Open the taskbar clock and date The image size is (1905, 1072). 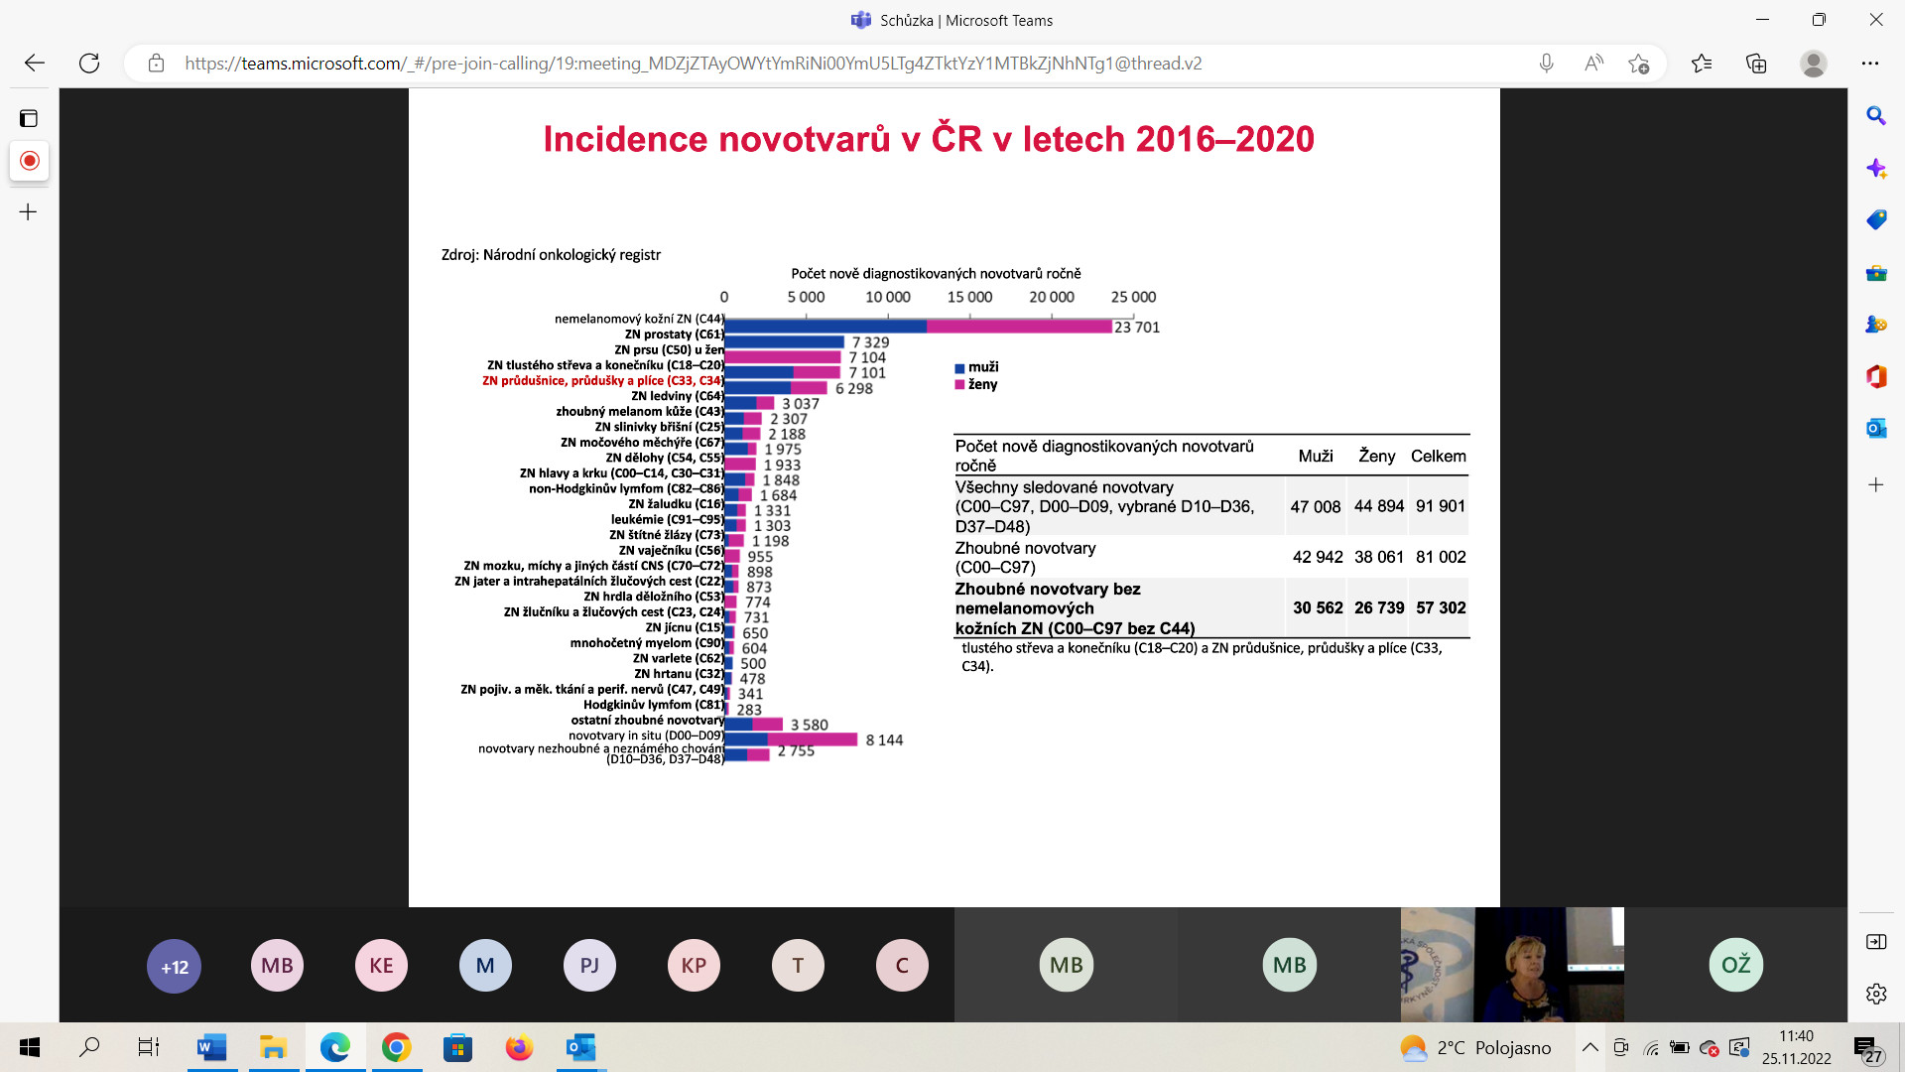[1796, 1047]
